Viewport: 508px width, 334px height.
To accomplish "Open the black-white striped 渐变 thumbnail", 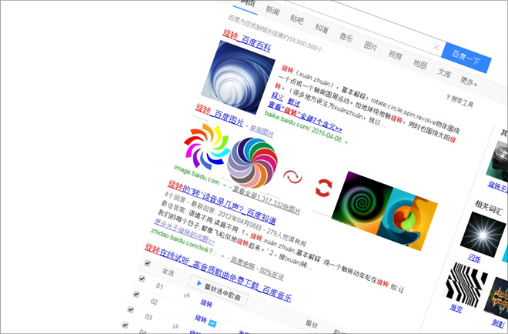I will coord(467,285).
